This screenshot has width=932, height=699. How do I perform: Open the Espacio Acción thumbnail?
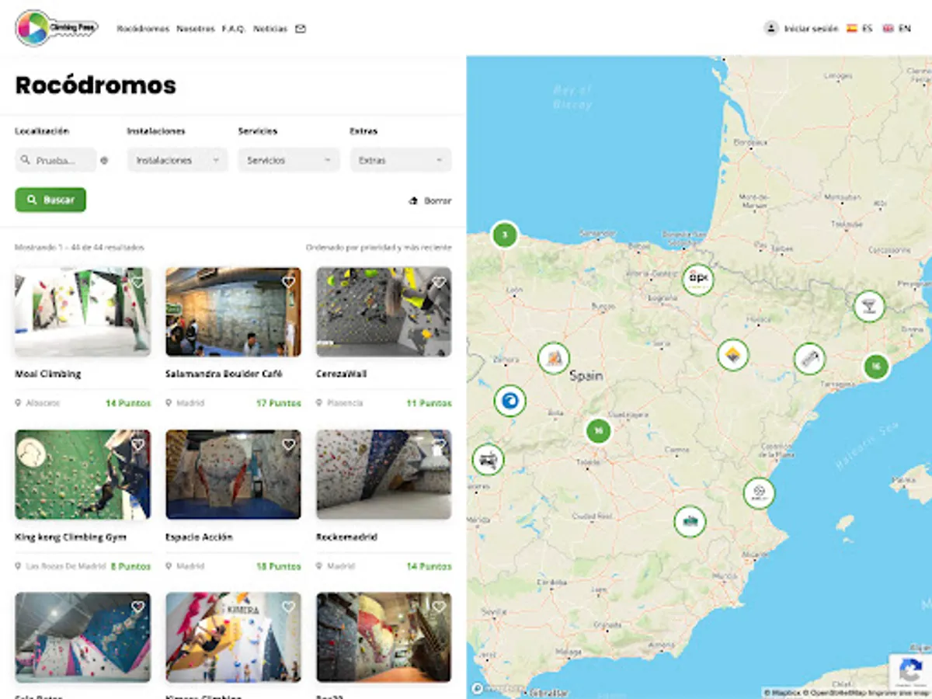(233, 475)
